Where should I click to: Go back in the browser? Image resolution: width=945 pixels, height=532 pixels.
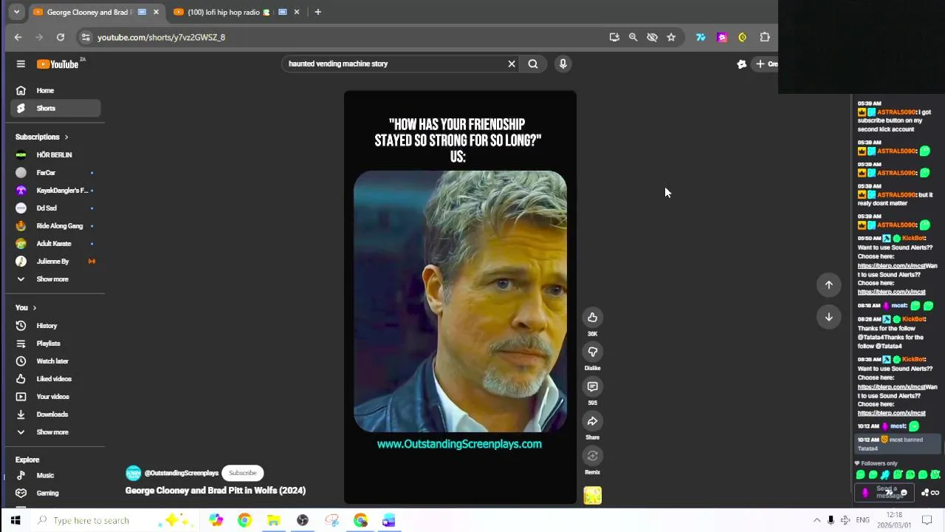coord(18,37)
